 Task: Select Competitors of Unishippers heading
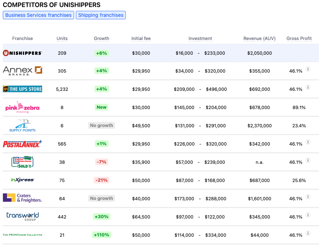[52, 5]
